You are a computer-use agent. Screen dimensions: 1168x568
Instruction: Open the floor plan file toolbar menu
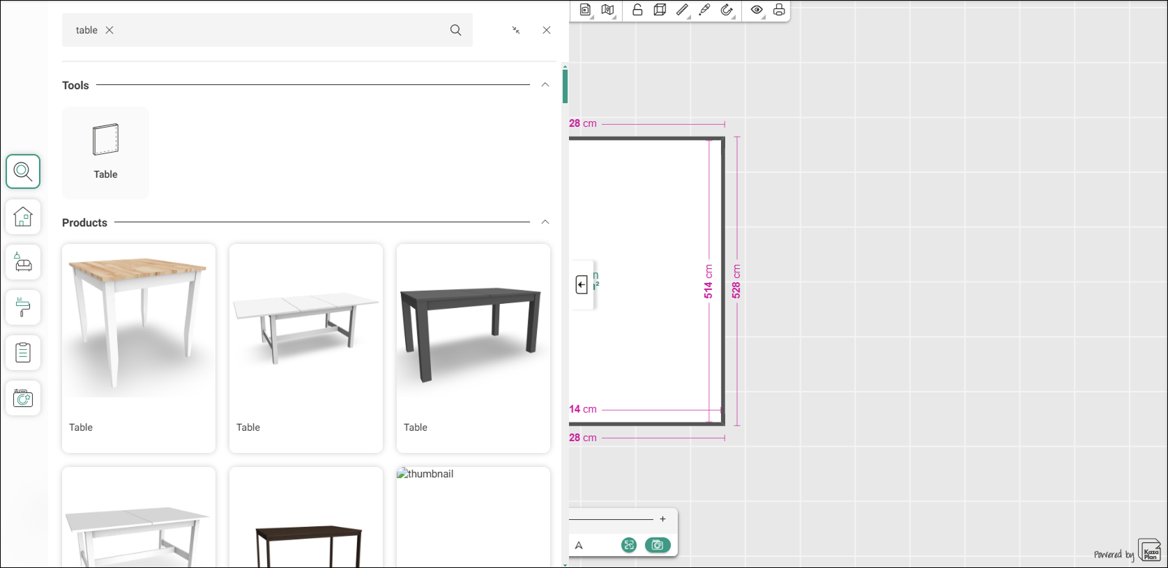(586, 10)
